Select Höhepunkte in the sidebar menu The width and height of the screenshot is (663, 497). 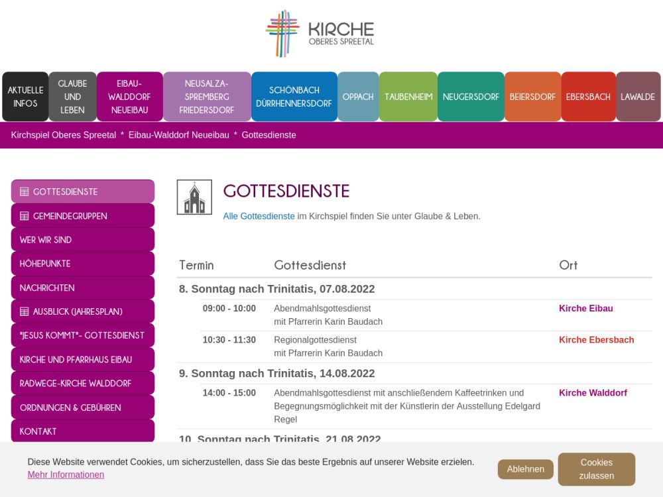[x=45, y=264]
